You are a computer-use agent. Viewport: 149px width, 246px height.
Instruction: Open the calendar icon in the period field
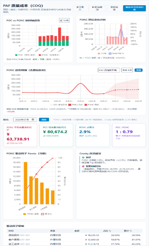pos(33,120)
